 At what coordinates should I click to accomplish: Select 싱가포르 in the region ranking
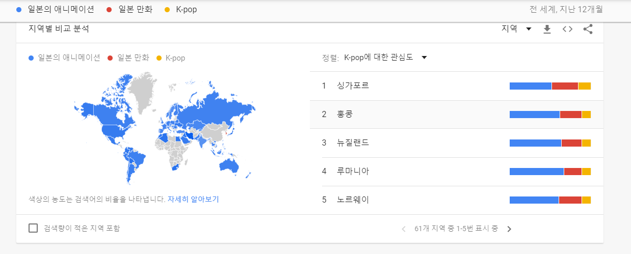pos(353,86)
